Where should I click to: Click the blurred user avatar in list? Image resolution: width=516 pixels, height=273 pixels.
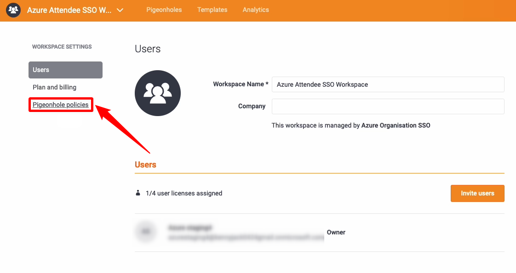tap(146, 232)
